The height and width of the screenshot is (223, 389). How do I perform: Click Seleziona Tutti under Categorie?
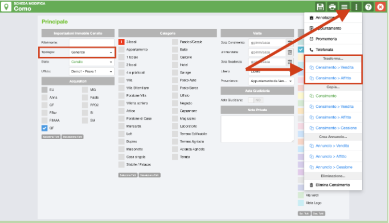pyautogui.click(x=128, y=175)
